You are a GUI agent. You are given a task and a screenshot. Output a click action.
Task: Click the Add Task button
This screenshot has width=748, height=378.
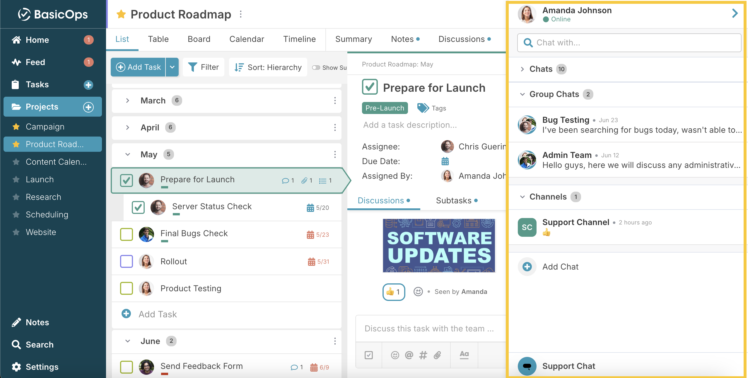138,67
